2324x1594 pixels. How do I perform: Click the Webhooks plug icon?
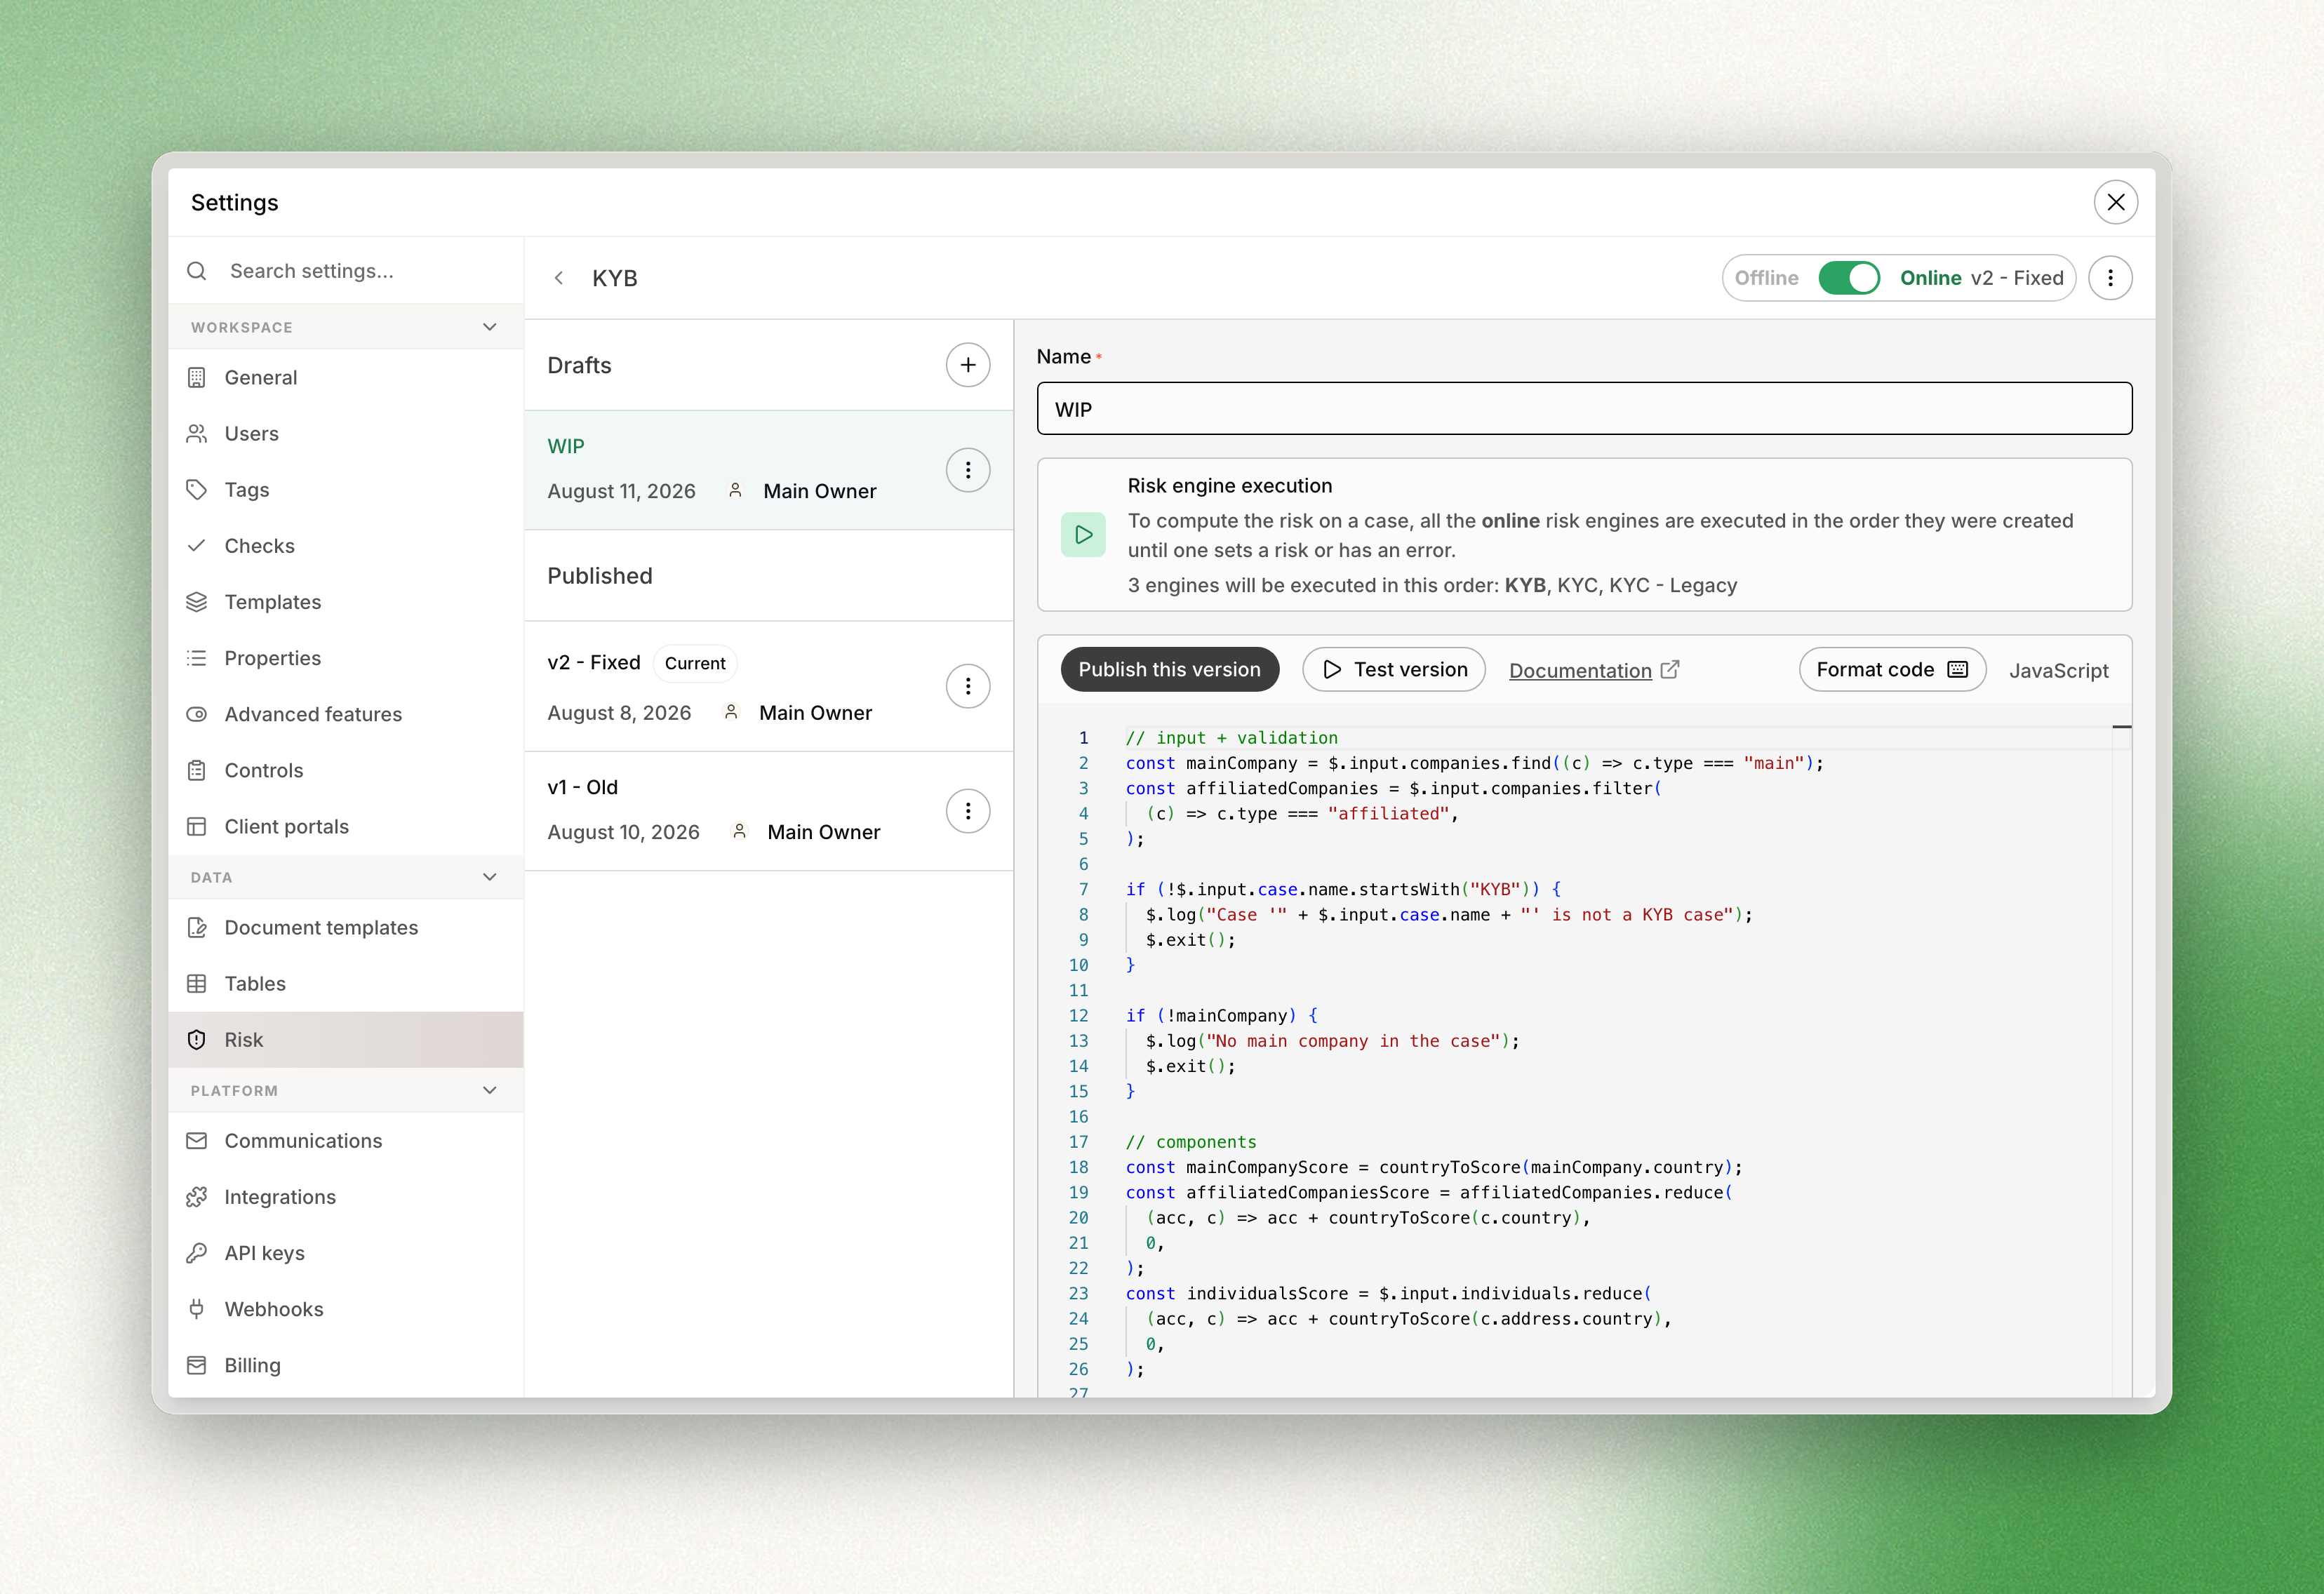(x=197, y=1308)
